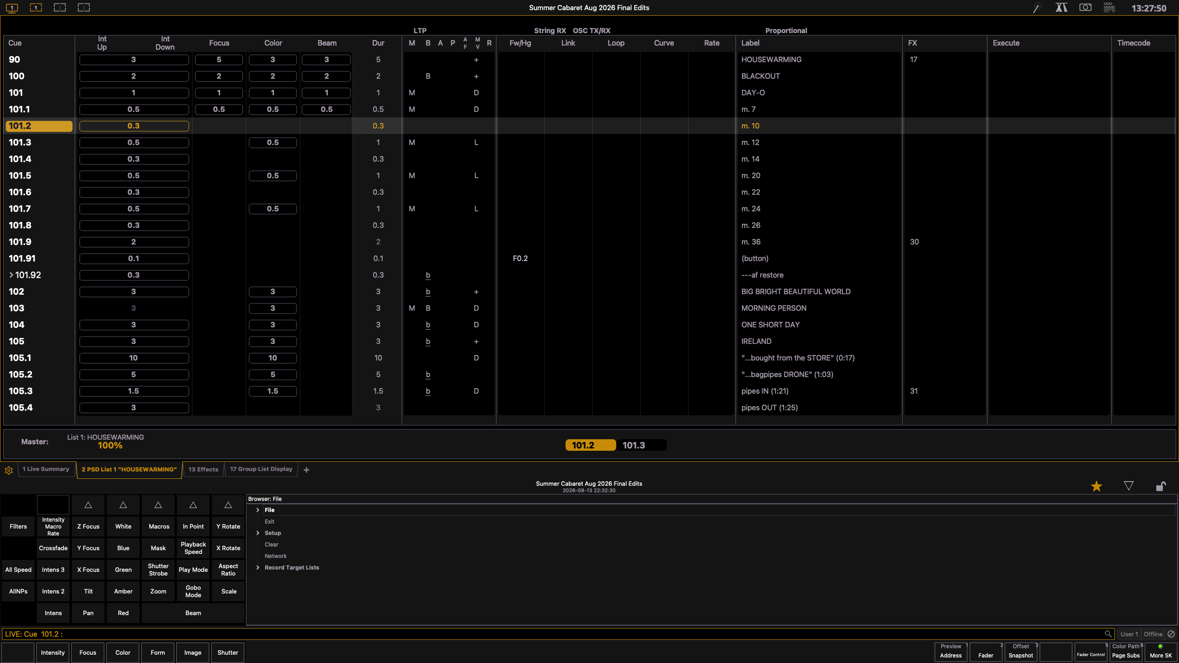1179x663 pixels.
Task: Open the gear settings icon beside the tabs
Action: [x=9, y=470]
